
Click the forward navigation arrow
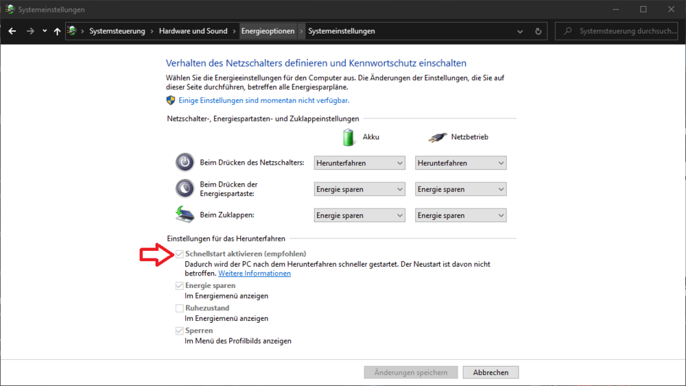tap(30, 31)
